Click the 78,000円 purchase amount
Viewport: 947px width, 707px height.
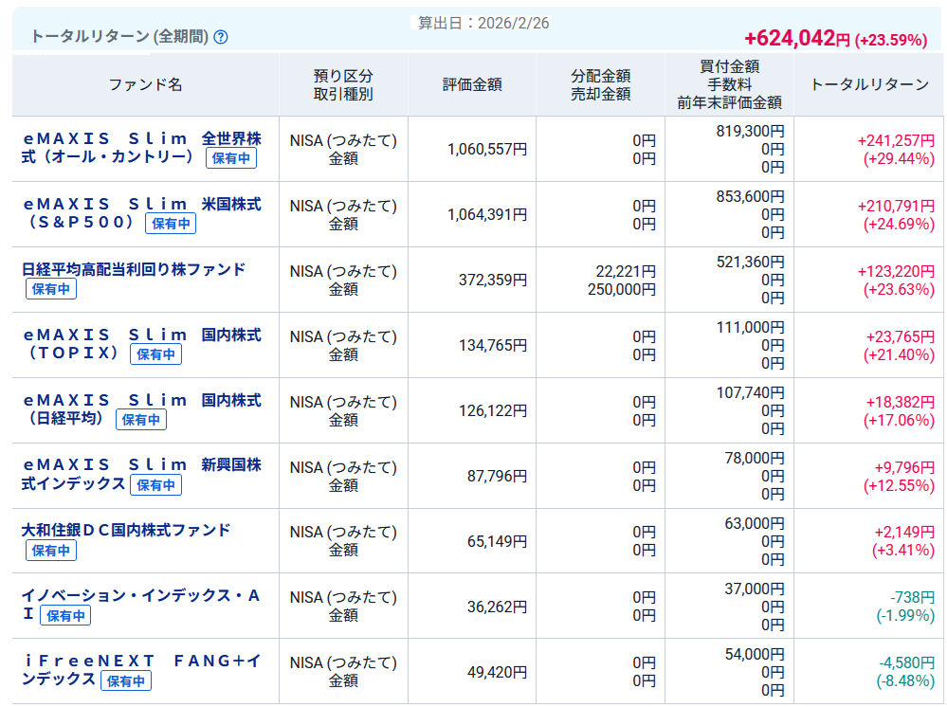[755, 459]
